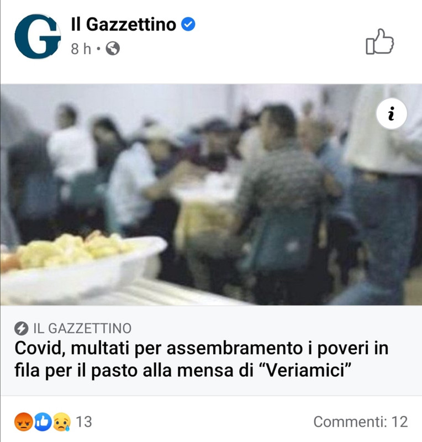Click the 'IL GAZZETTINO' source label
Image resolution: width=422 pixels, height=442 pixels.
pos(82,328)
